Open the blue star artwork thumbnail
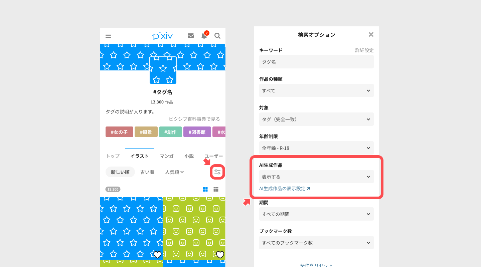 pyautogui.click(x=131, y=228)
